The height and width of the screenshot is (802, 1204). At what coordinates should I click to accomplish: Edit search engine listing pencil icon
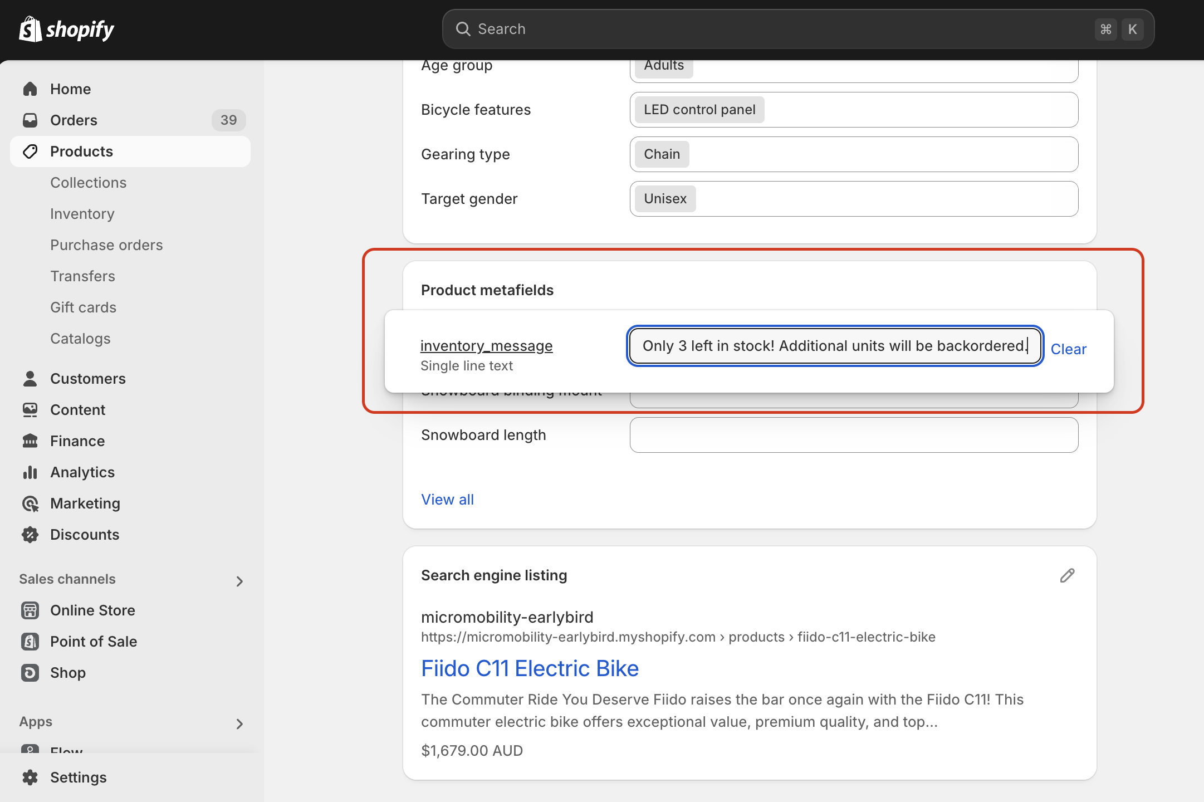coord(1067,575)
